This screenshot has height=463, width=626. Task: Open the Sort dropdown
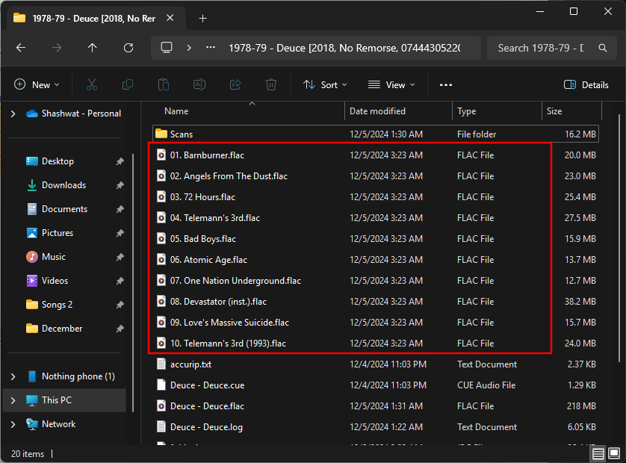point(325,84)
